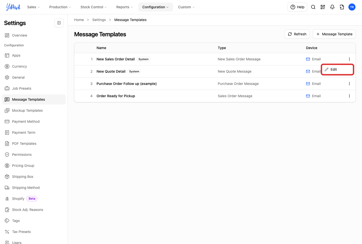Click the Email envelope icon in row 1
Image resolution: width=362 pixels, height=244 pixels.
click(308, 59)
